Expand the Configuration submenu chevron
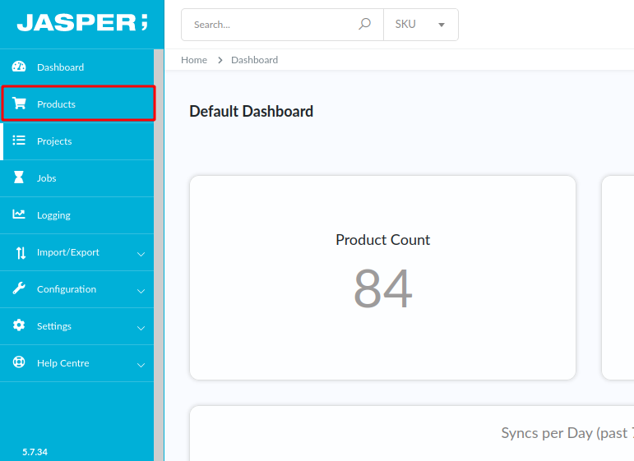 [141, 291]
